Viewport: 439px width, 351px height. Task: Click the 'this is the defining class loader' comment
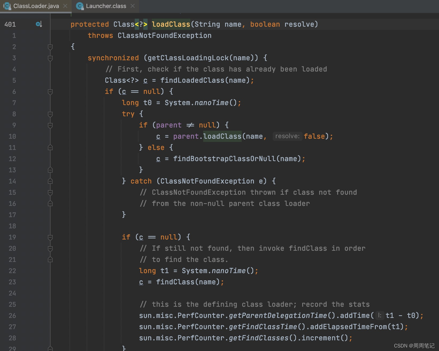coord(255,304)
